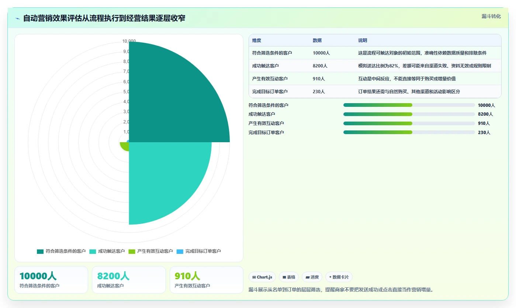
Task: Click progress bar for 成功触达客户
Action: [409, 114]
